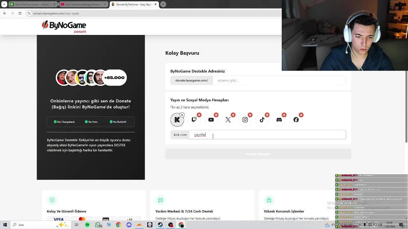The height and width of the screenshot is (229, 408).
Task: Add an X (Twitter) account icon
Action: click(x=228, y=120)
